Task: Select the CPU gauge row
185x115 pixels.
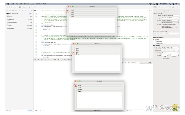Action: coord(20,17)
